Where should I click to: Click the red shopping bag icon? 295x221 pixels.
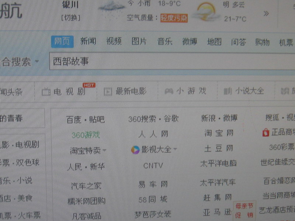265,132
